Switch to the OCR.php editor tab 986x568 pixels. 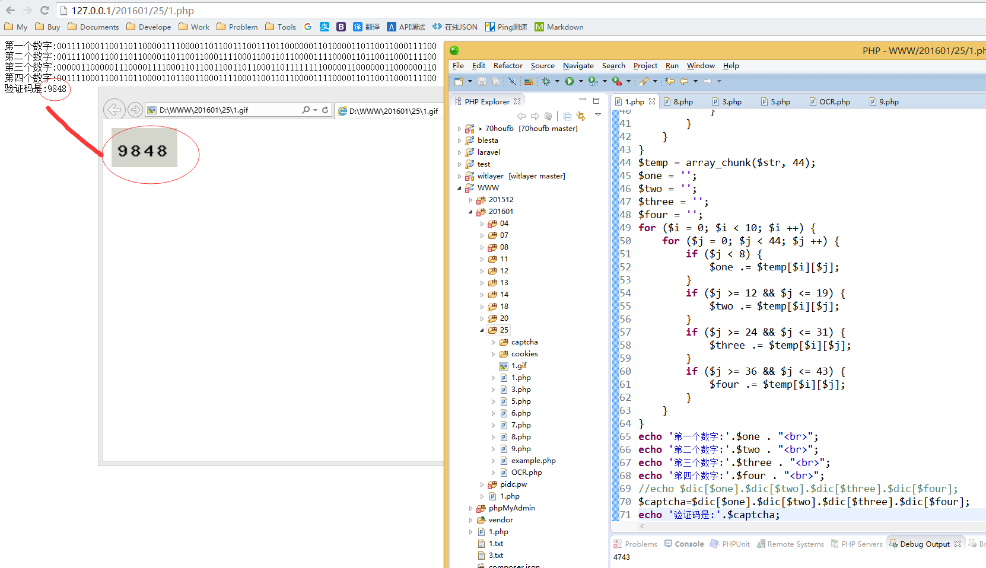834,102
